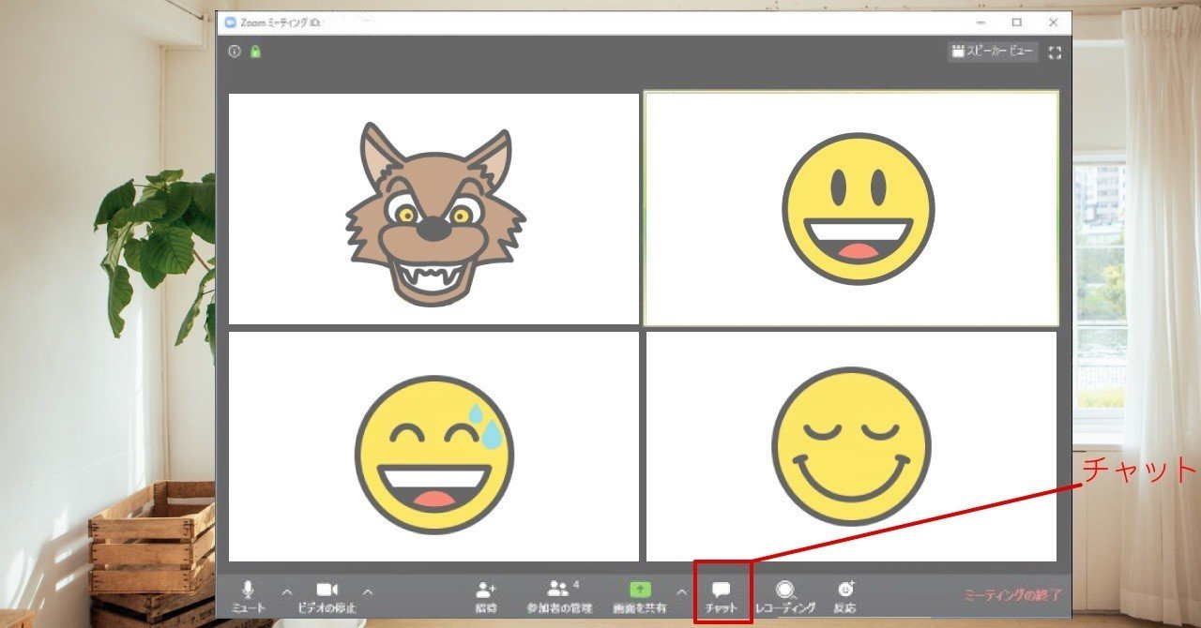Enter full screen mode icon
Image resolution: width=1201 pixels, height=628 pixels.
tap(1055, 52)
